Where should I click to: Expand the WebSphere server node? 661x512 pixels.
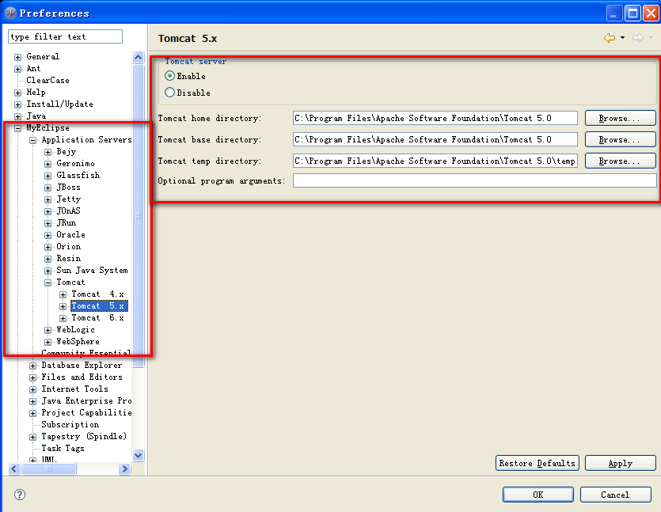(x=48, y=342)
